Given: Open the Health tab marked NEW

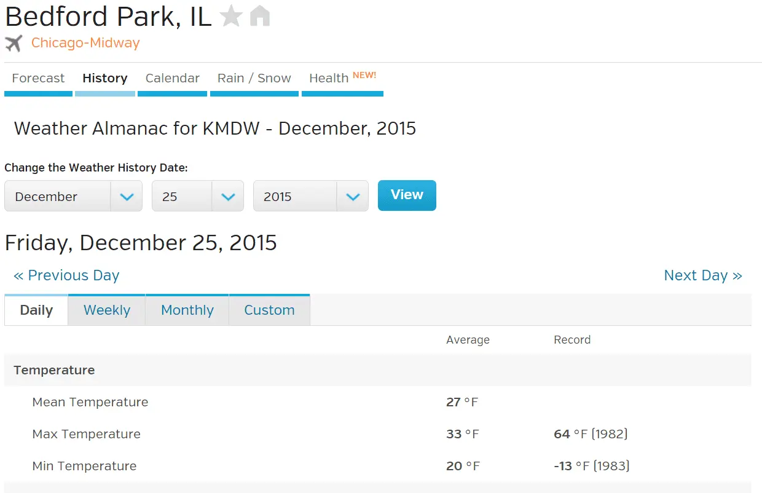Looking at the screenshot, I should pos(342,79).
